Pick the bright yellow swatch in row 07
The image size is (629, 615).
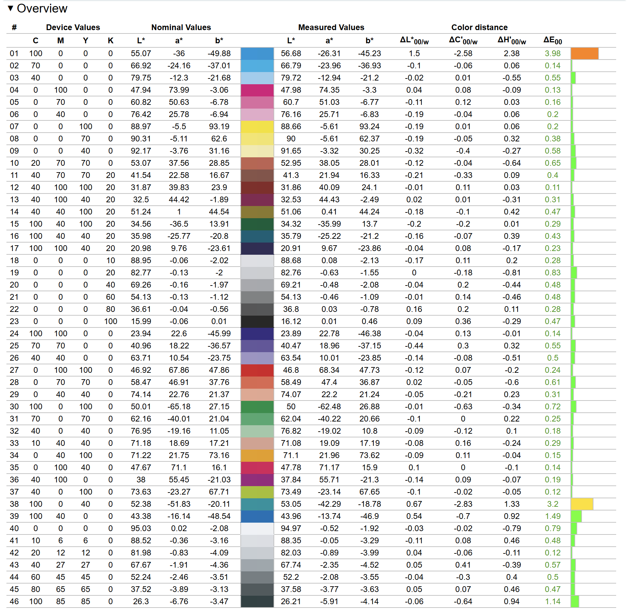[x=257, y=127]
